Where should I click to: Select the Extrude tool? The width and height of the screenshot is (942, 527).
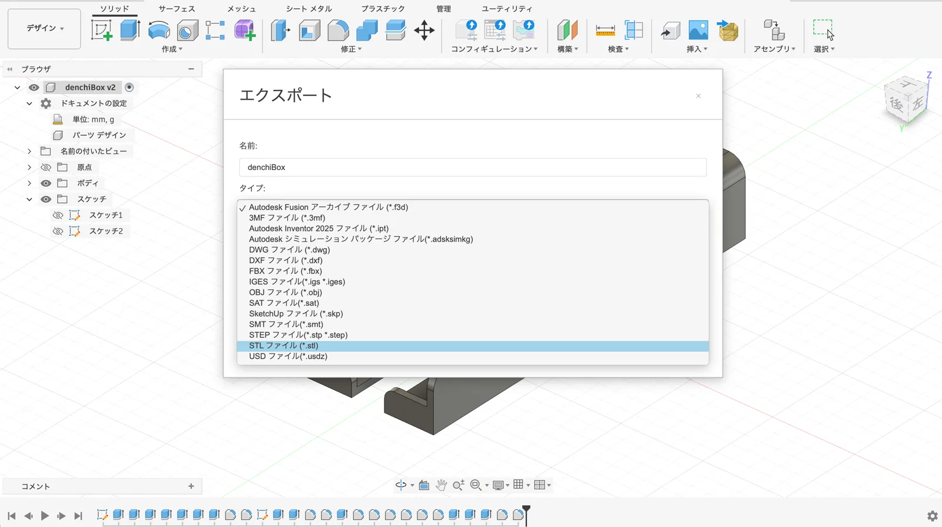coord(130,30)
